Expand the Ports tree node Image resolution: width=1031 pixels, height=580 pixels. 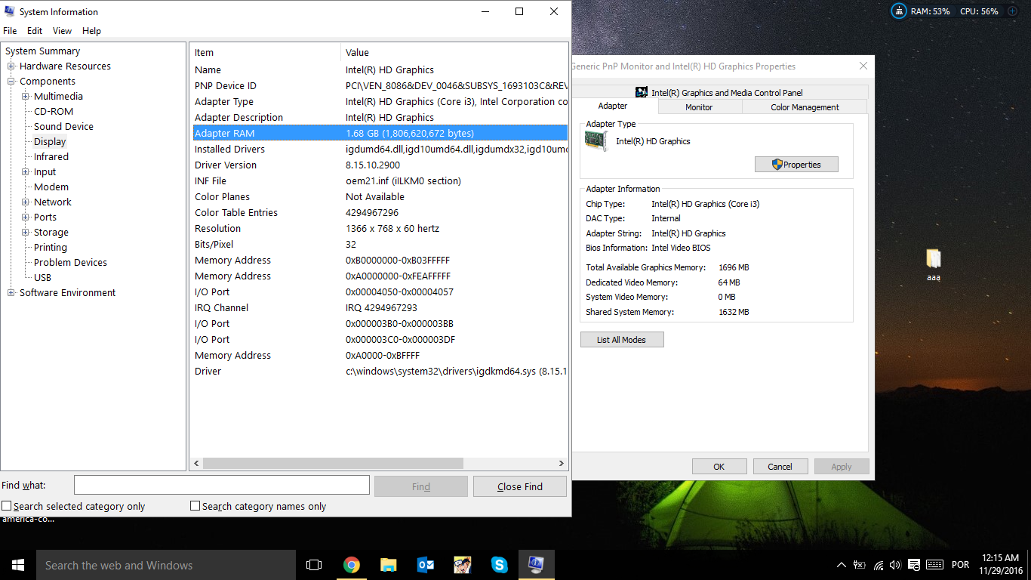click(x=26, y=217)
